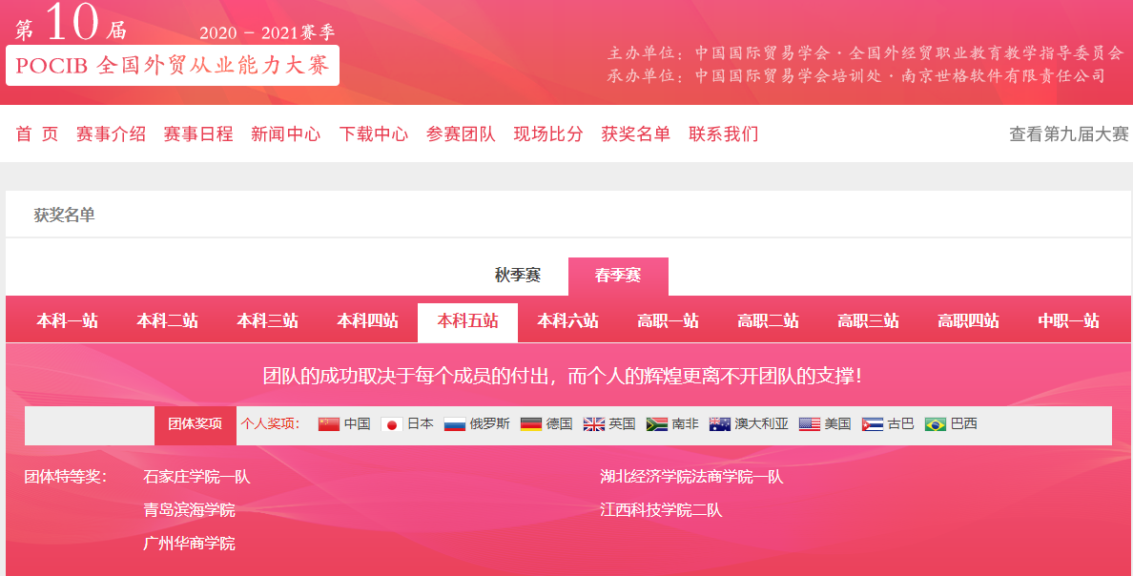This screenshot has width=1133, height=576.
Task: Click the Australia flag icon
Action: pyautogui.click(x=720, y=424)
